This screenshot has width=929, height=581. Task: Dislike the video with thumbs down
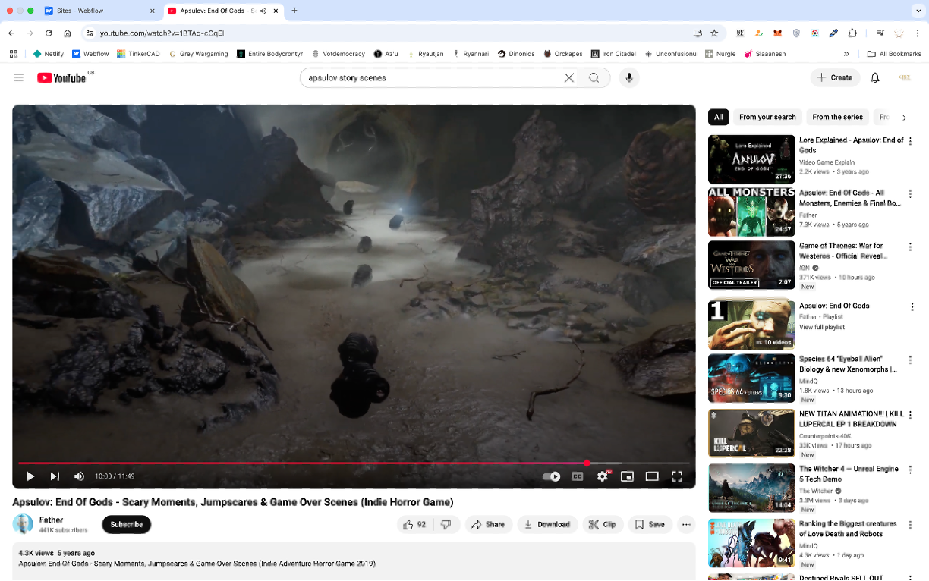pos(446,524)
